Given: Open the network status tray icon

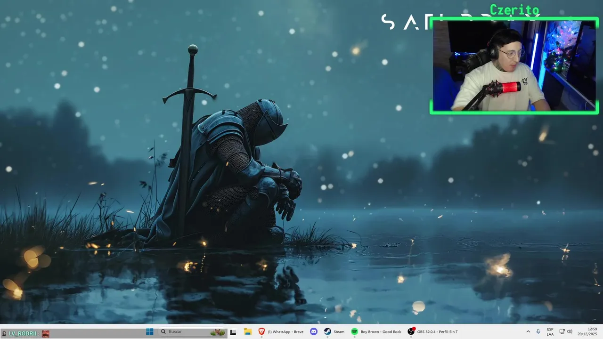Looking at the screenshot, I should (x=562, y=331).
